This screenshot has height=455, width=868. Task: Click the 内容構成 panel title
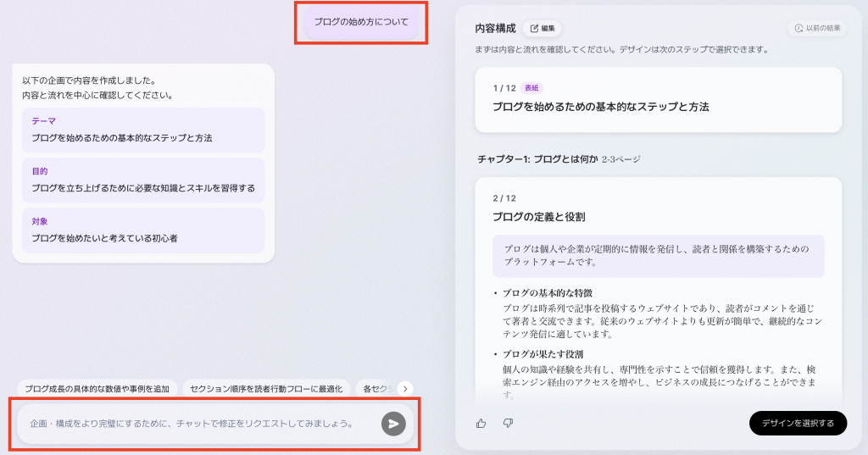coord(495,28)
